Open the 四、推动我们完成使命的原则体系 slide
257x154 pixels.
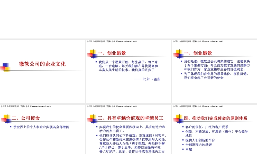tap(215, 129)
